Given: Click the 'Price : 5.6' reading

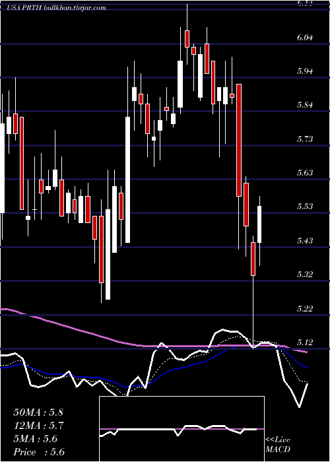Looking at the screenshot, I should (x=39, y=452).
